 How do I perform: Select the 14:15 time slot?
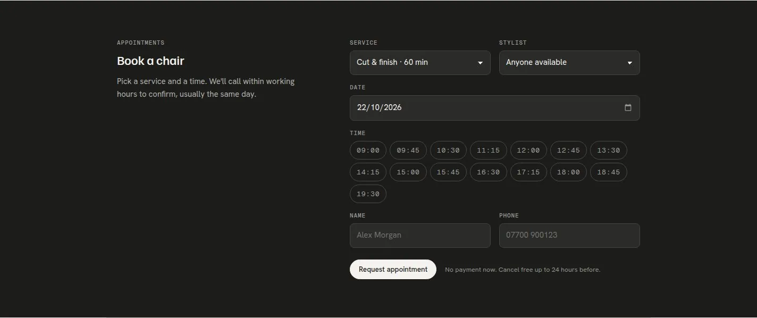[x=368, y=172]
